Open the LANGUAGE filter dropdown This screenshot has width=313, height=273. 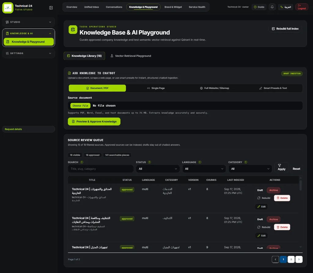204,169
